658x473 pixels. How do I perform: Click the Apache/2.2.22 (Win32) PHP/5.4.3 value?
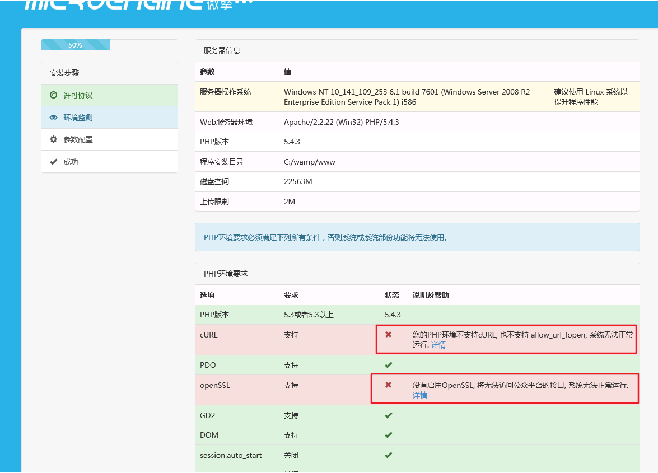coord(341,122)
